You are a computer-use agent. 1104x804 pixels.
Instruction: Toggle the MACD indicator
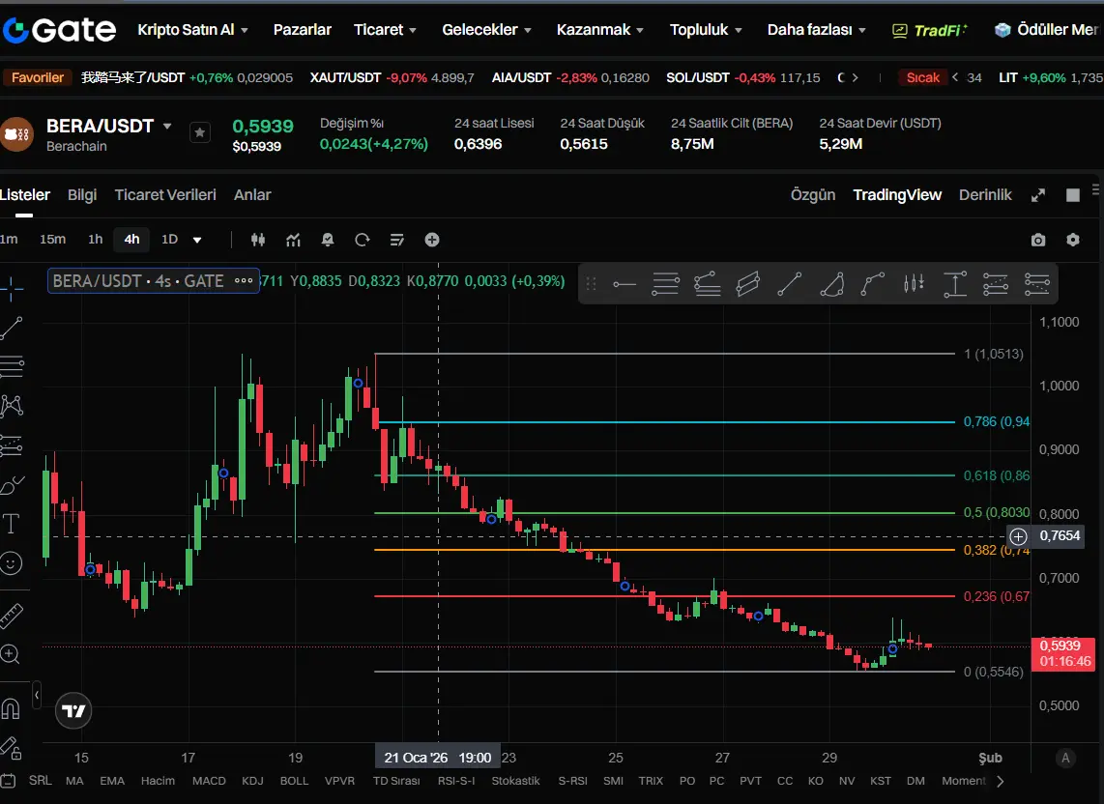[x=209, y=781]
